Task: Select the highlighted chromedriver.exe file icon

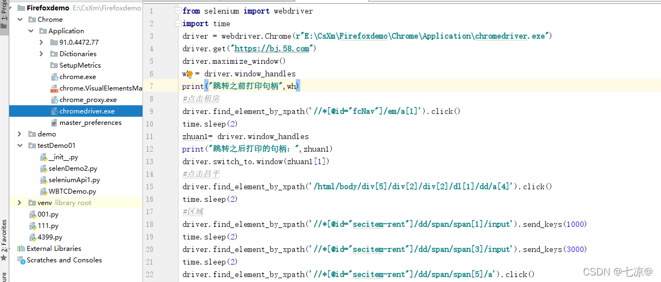Action: [54, 111]
